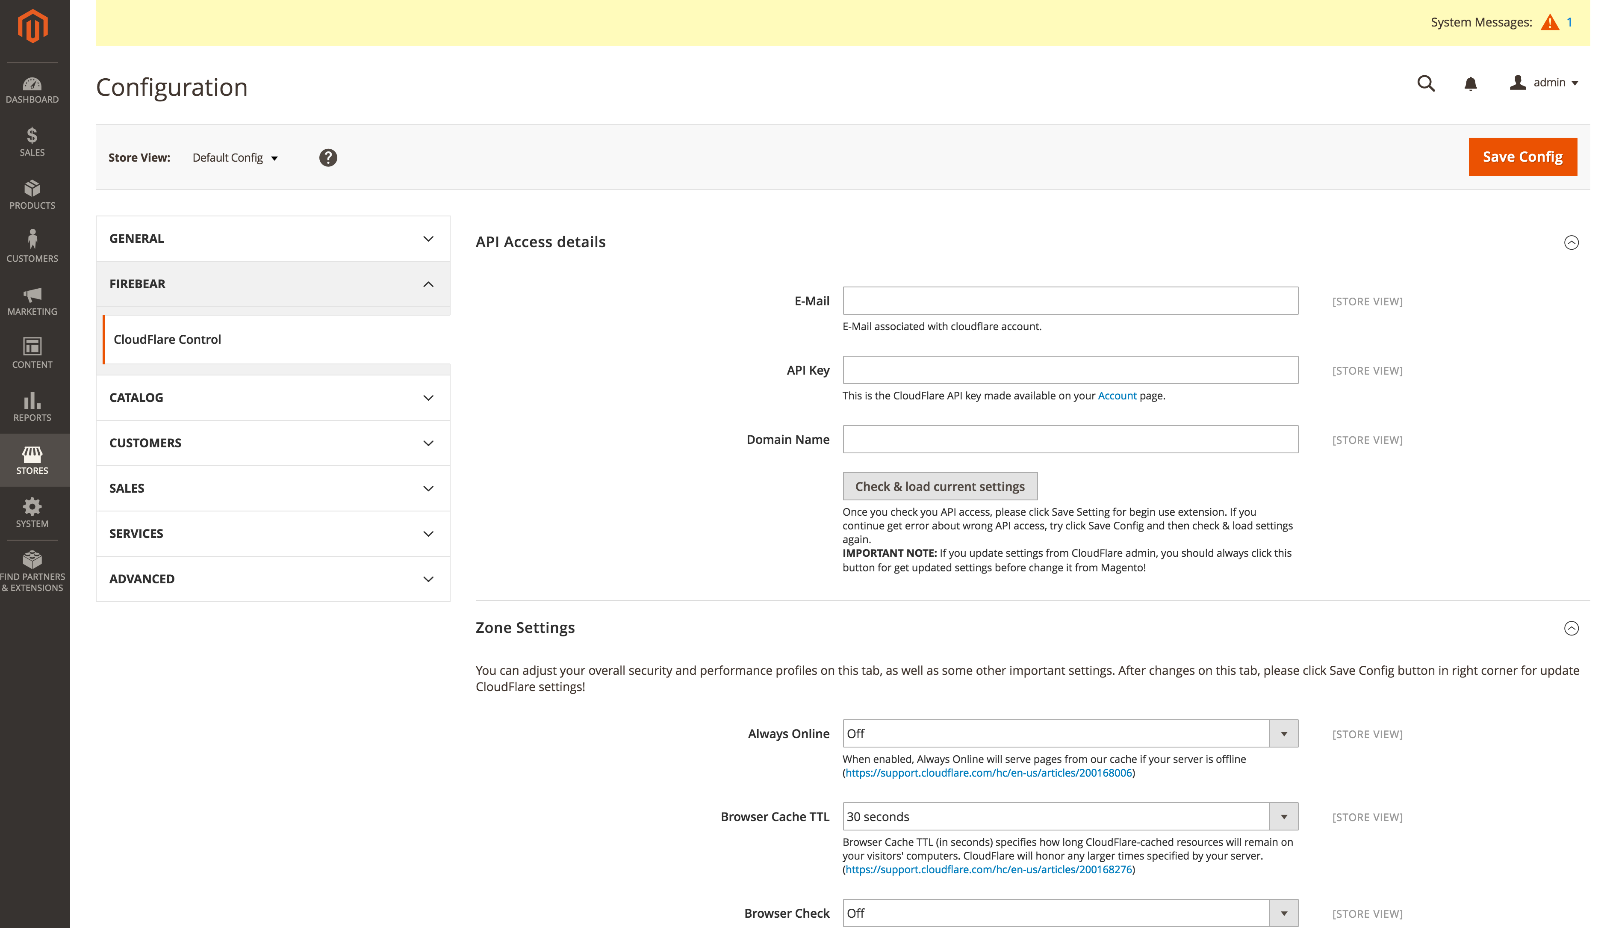Click the IMPORTANT NOTE text
The height and width of the screenshot is (928, 1610).
[889, 553]
